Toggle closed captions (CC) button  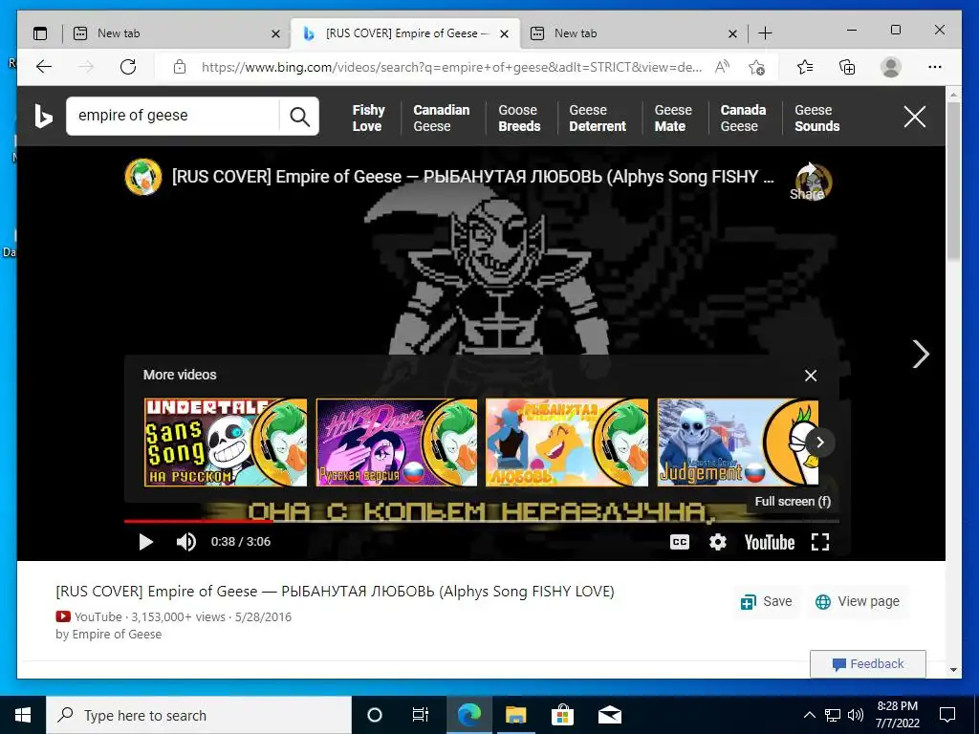click(x=680, y=542)
